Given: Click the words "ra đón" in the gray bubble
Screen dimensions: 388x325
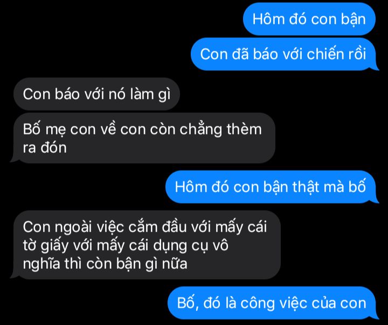Looking at the screenshot, I should (x=45, y=148).
